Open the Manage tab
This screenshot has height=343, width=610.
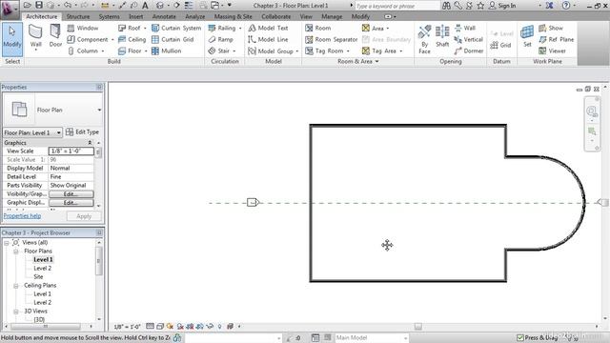pyautogui.click(x=332, y=17)
